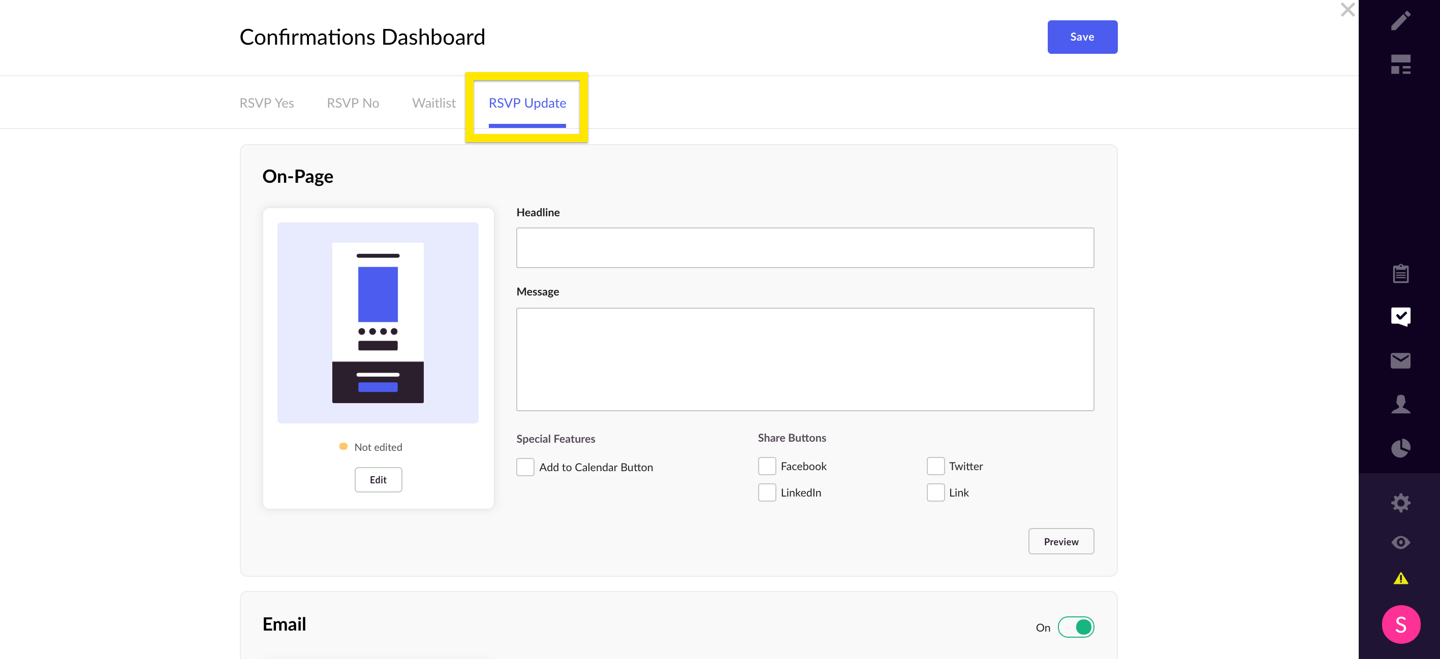Enable the Twitter share button checkbox
Screen dimensions: 1440x659
point(935,466)
